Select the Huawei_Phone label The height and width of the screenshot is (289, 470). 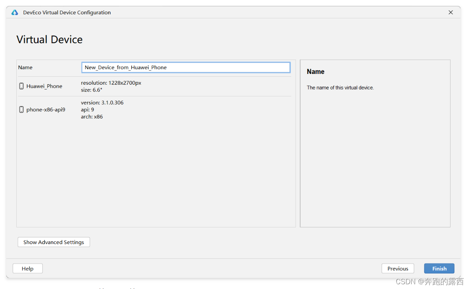coord(44,86)
